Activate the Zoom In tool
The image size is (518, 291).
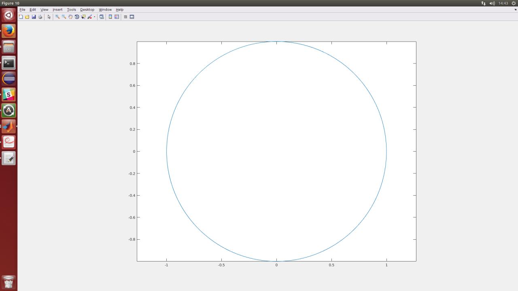57,17
